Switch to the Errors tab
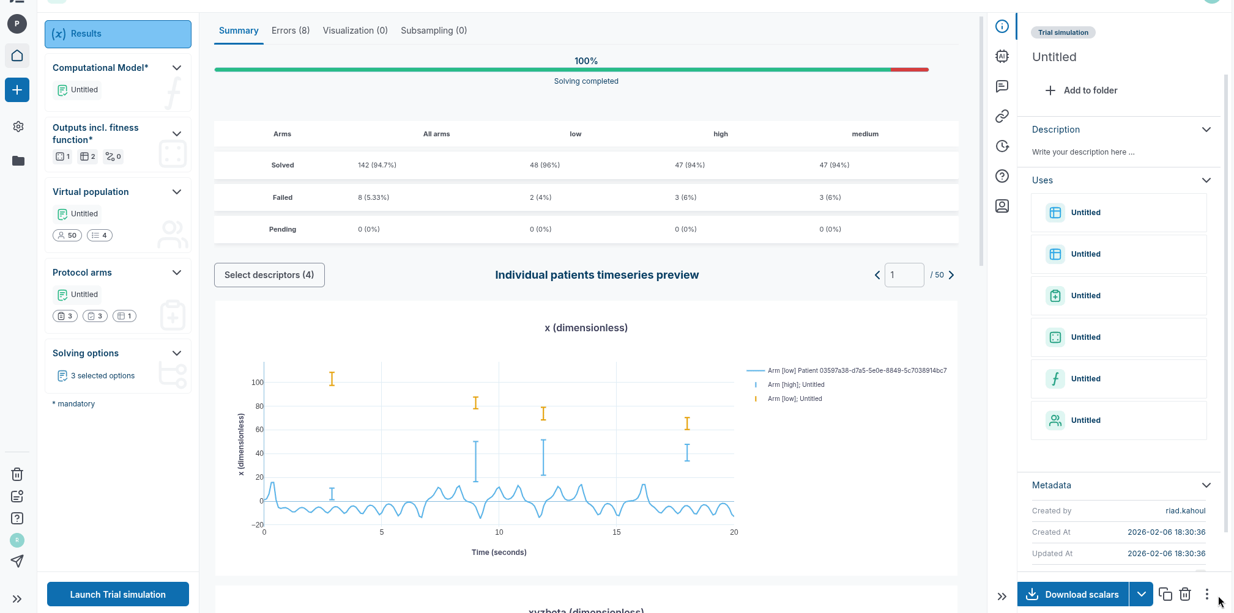Viewport: 1234px width, 613px height. (x=290, y=30)
